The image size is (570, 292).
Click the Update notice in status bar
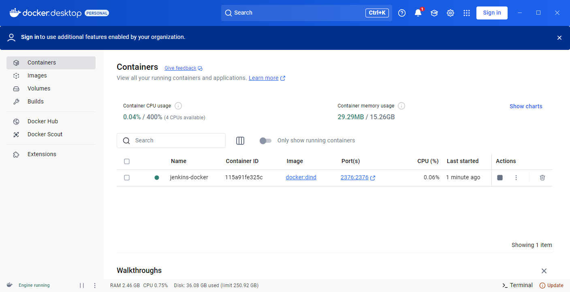(x=551, y=286)
